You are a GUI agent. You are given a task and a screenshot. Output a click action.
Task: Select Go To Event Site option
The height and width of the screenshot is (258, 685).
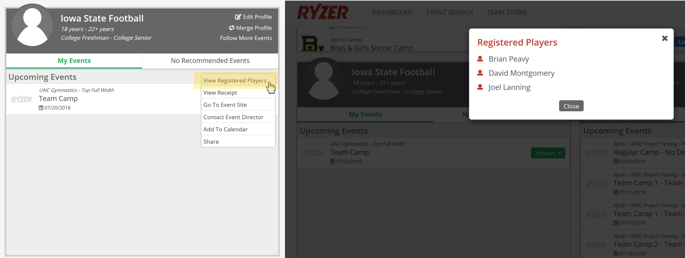225,105
